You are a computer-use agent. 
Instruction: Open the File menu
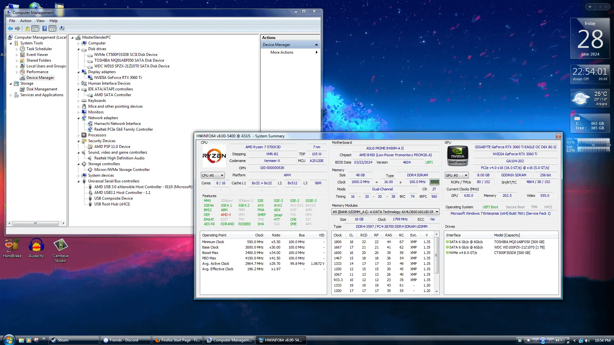pyautogui.click(x=12, y=21)
